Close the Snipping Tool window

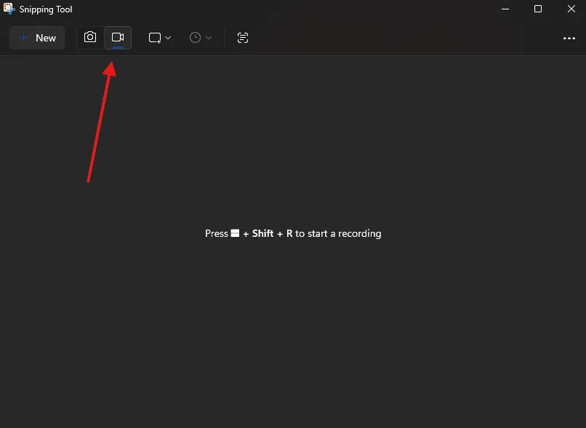570,9
